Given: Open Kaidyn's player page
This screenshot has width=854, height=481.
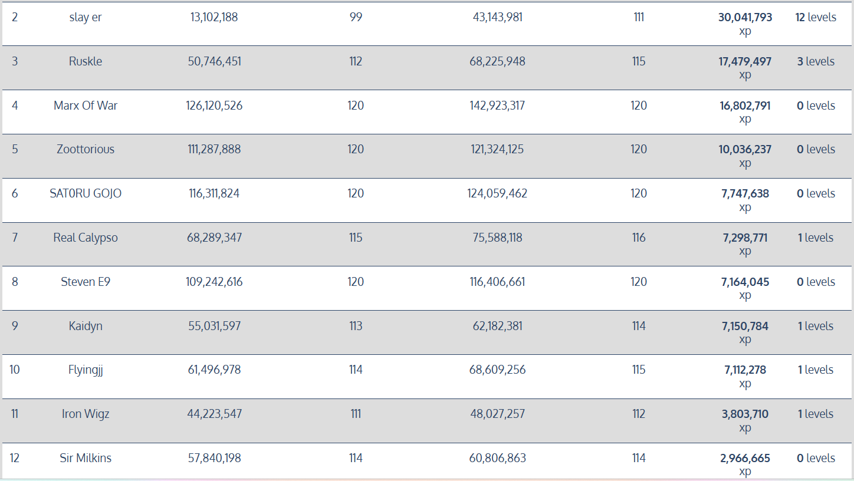Looking at the screenshot, I should click(86, 326).
